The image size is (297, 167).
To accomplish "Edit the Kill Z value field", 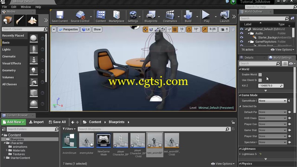I will click(271, 86).
